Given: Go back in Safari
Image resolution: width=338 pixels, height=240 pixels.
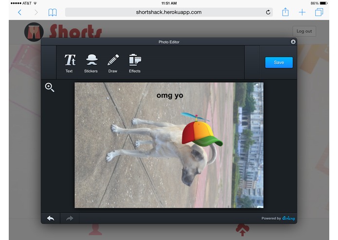Looking at the screenshot, I should [19, 12].
